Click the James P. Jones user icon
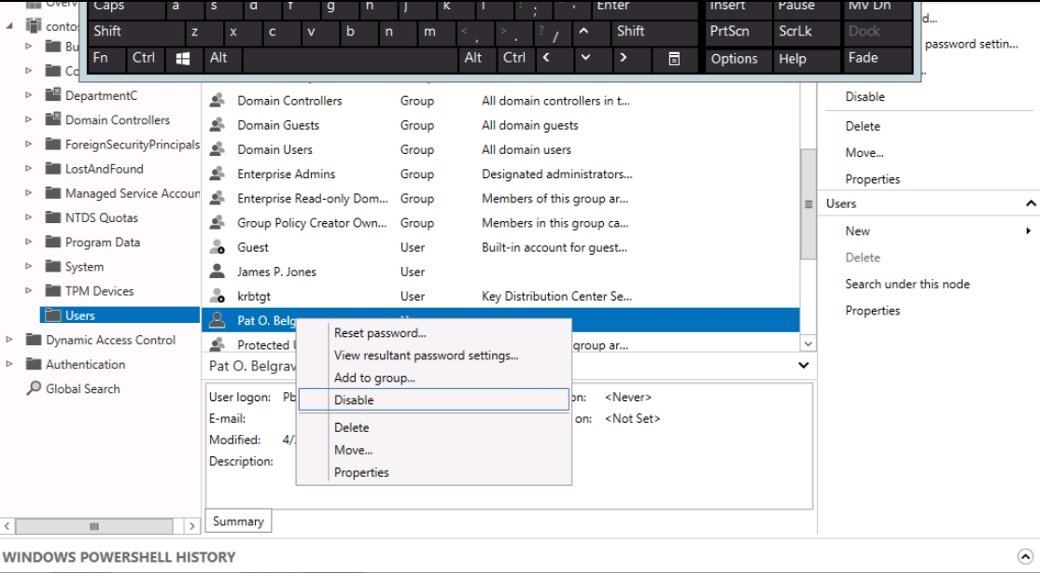Screen dimensions: 1040x573 (217, 273)
